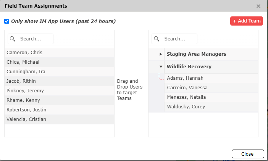
Task: Click the Add Team button
Action: click(x=247, y=21)
